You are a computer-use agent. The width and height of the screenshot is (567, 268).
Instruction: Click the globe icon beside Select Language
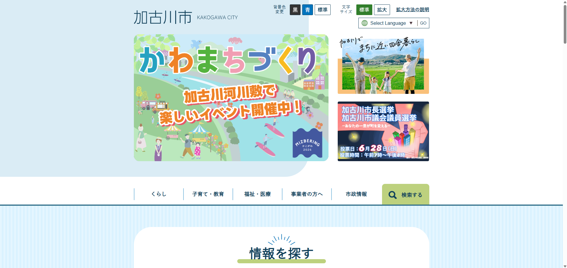pos(365,23)
